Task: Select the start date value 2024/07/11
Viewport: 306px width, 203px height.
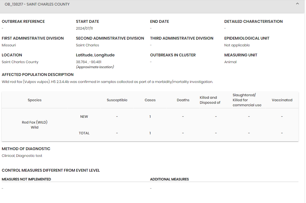Action: [84, 28]
